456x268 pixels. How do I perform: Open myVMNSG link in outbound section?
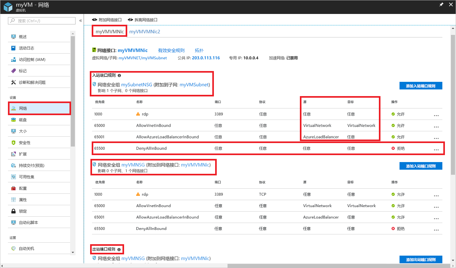click(133, 258)
